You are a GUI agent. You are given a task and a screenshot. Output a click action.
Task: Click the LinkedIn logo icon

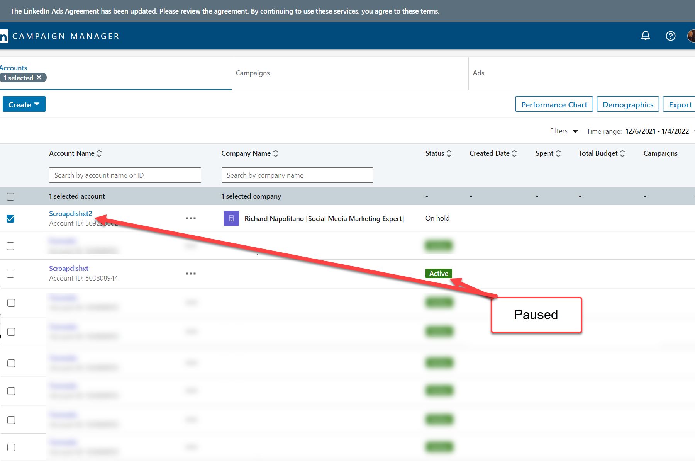[x=4, y=36]
